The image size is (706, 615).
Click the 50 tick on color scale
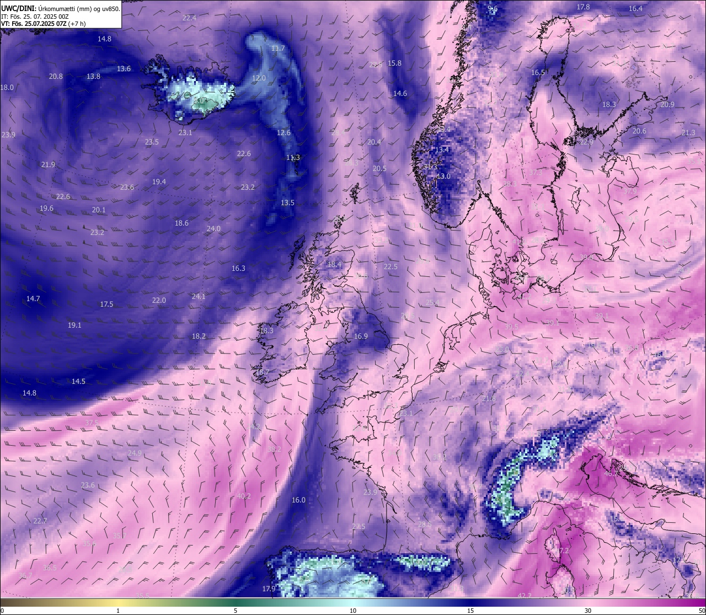(702, 611)
